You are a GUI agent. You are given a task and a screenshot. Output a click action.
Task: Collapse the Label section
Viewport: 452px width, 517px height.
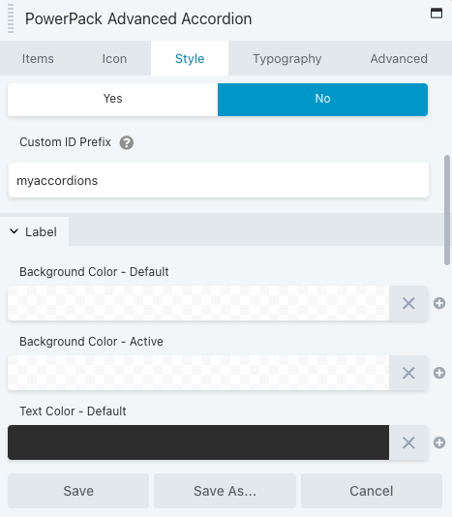click(34, 231)
